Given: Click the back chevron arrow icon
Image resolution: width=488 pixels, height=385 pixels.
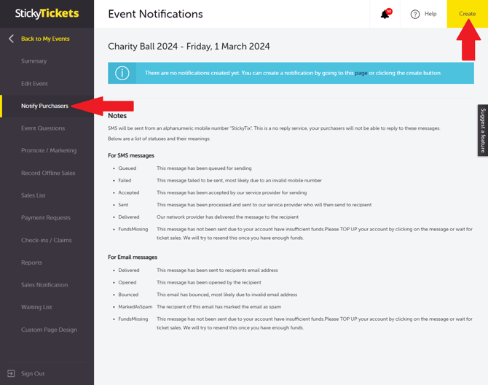Looking at the screenshot, I should pos(11,39).
